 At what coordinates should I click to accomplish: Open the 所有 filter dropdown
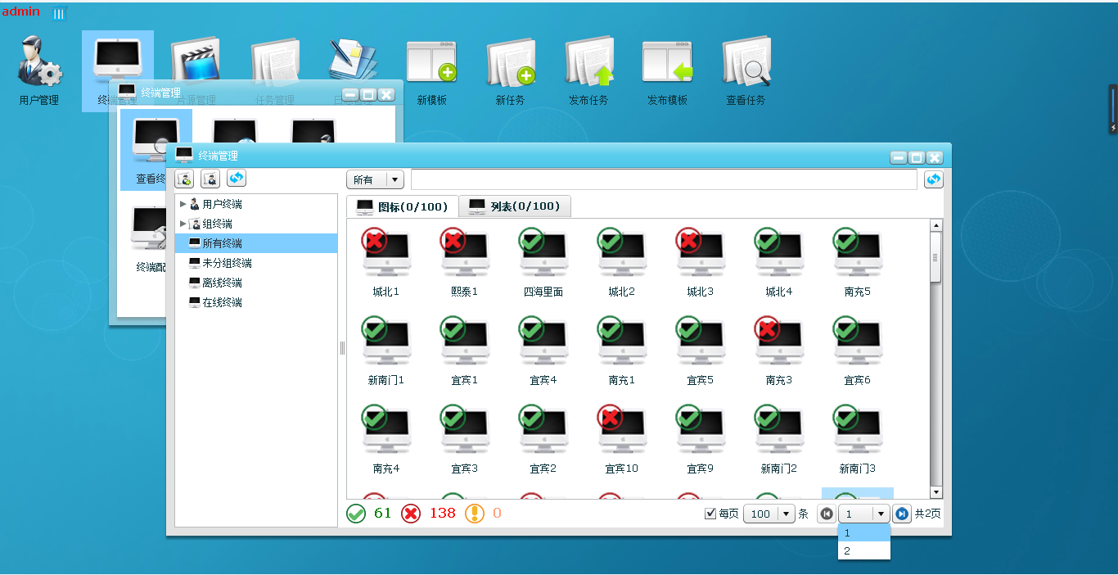click(x=376, y=179)
